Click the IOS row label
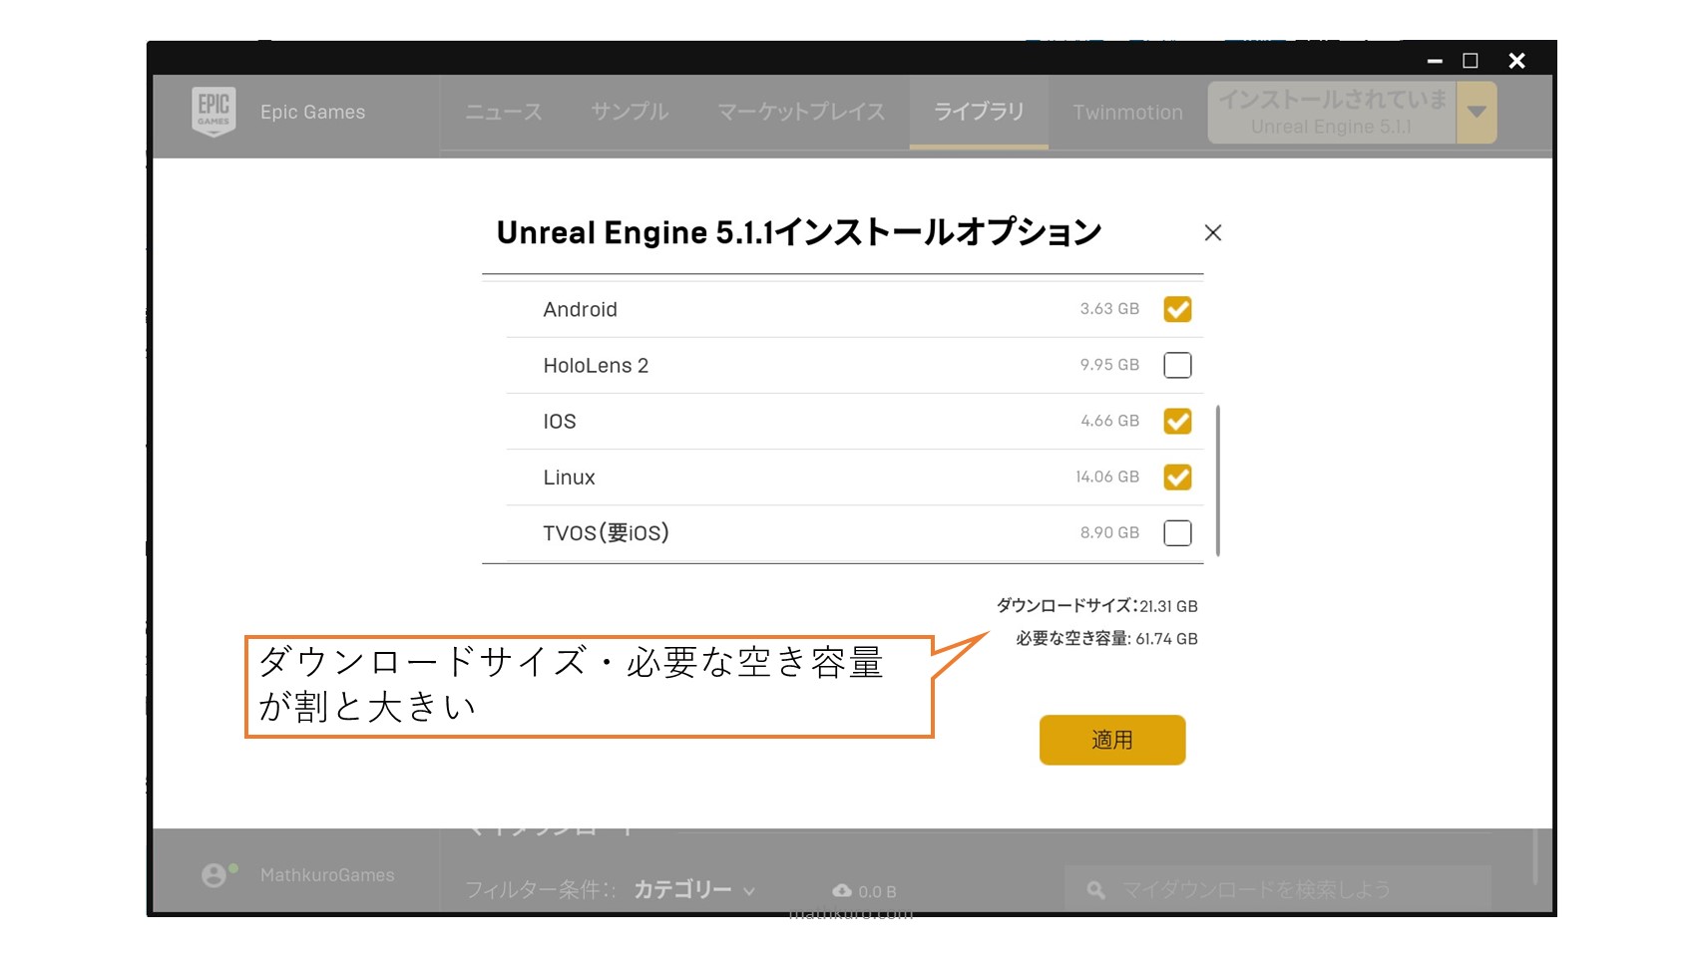The image size is (1703, 957). 559,421
